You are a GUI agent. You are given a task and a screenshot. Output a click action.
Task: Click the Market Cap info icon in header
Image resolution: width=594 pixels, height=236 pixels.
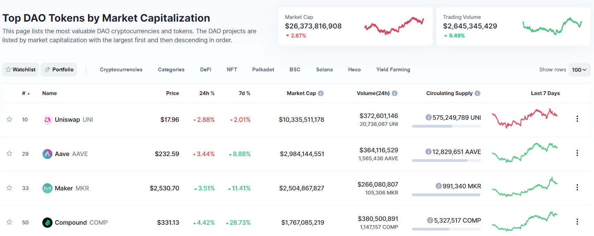[x=321, y=93]
